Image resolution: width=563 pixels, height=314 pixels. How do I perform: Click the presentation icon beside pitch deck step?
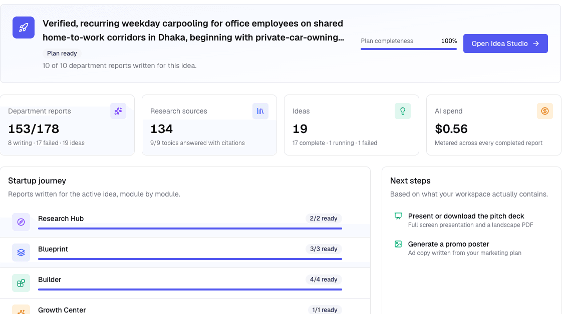[398, 216]
